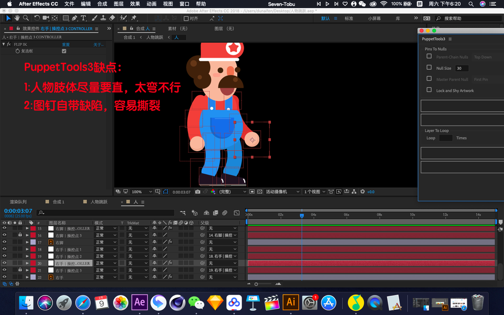The height and width of the screenshot is (315, 504).
Task: Switch to the 渲染队列 tab
Action: [x=18, y=202]
